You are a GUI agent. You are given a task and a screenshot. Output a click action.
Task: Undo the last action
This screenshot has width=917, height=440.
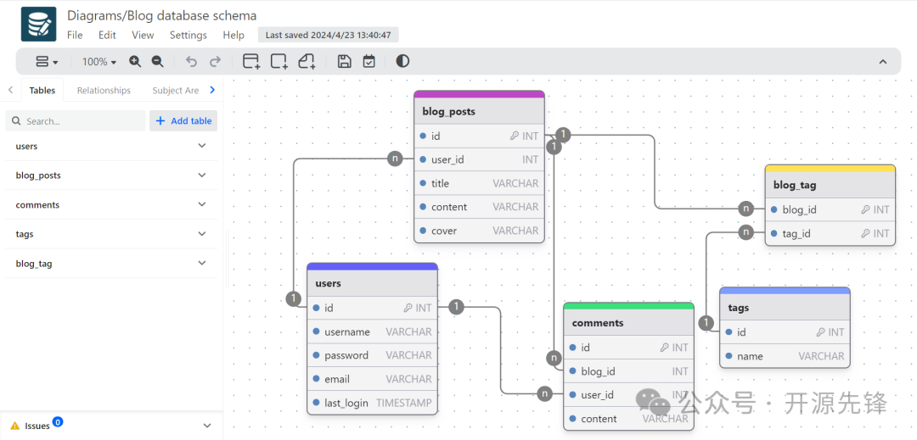191,61
